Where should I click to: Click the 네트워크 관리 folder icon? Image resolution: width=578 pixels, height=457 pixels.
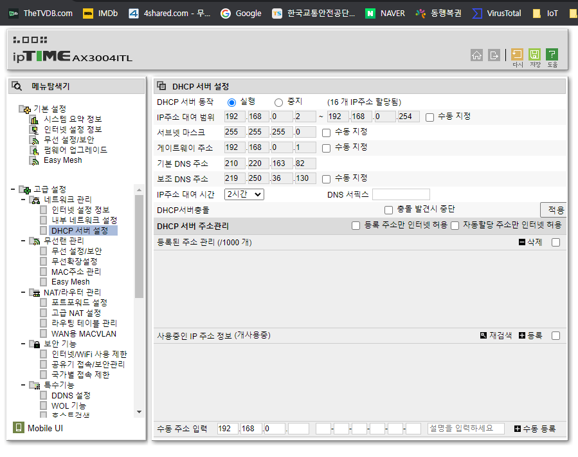point(35,200)
